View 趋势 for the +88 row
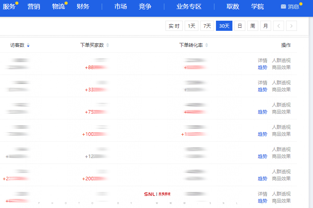This screenshot has height=208, width=313. click(x=262, y=68)
